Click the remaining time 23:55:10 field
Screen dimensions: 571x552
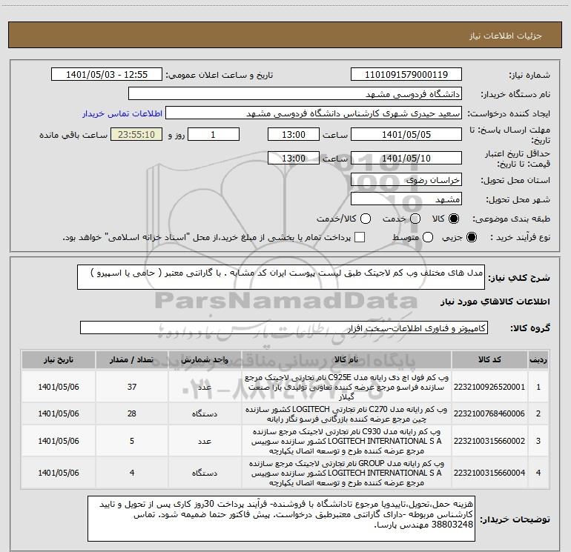(x=136, y=134)
